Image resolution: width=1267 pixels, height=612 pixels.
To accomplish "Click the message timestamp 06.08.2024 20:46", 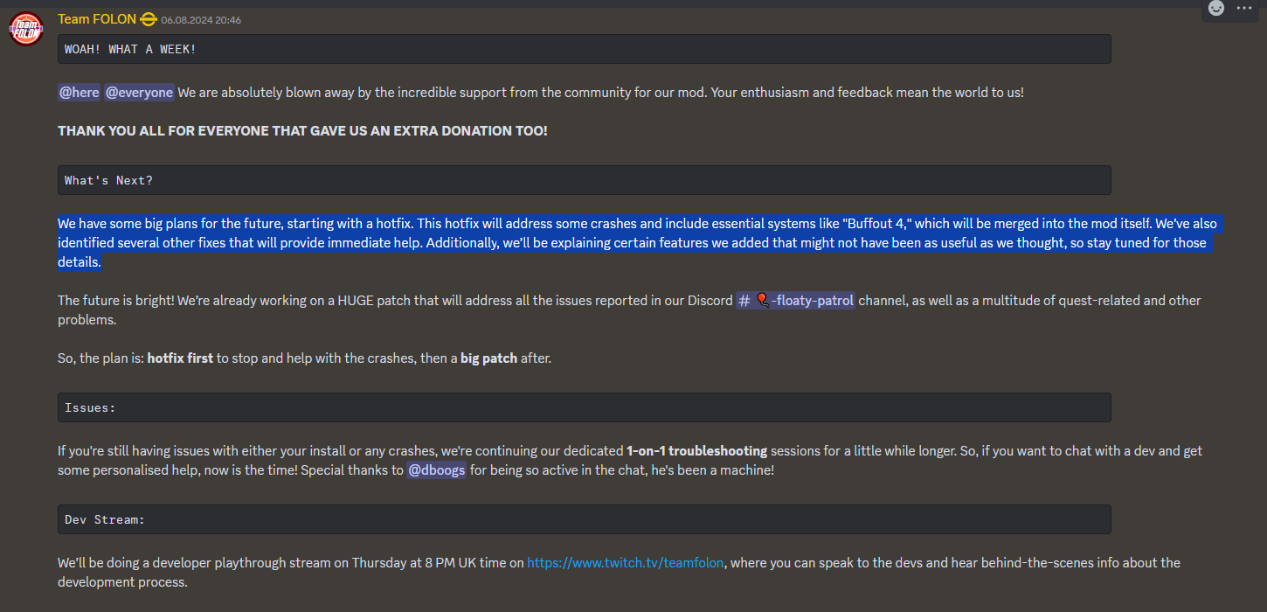I will tap(202, 19).
